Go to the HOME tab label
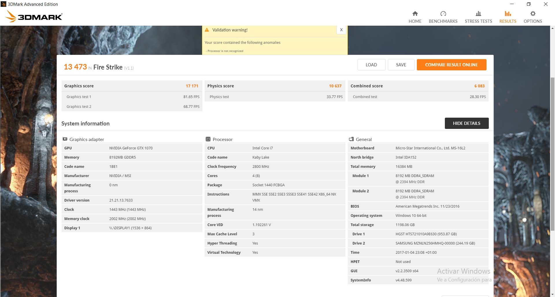 [x=415, y=21]
